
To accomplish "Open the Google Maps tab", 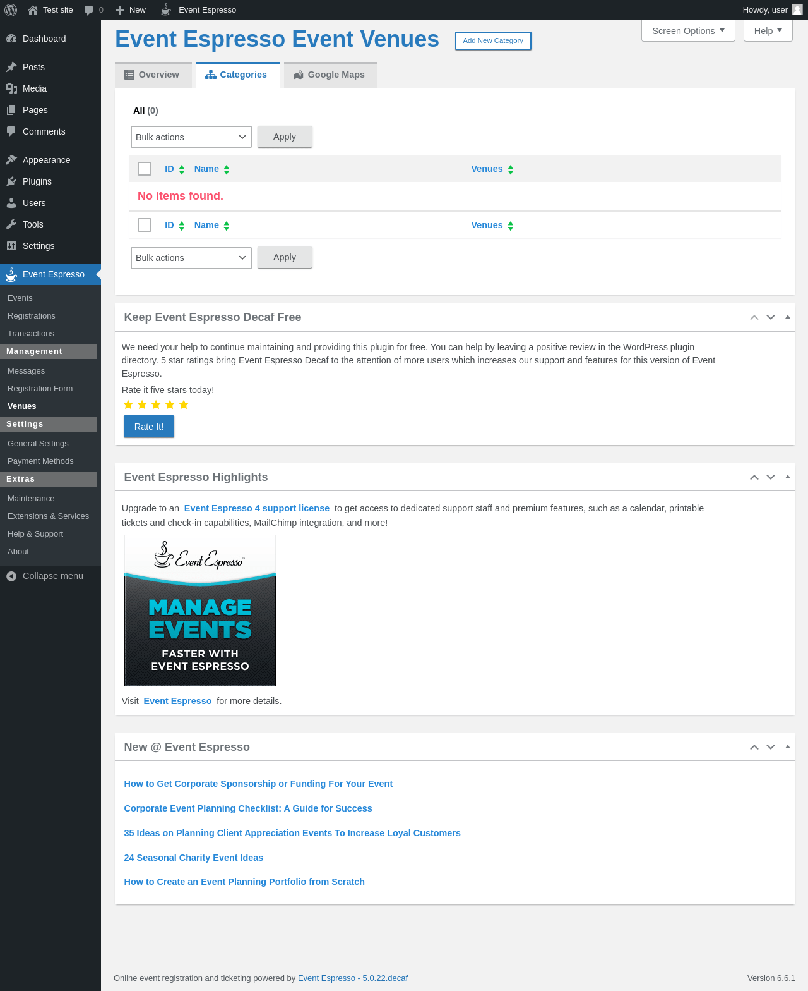I will tap(331, 75).
